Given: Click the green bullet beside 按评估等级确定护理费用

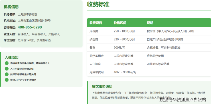Looking at the screenshot, I should [x=7, y=74].
